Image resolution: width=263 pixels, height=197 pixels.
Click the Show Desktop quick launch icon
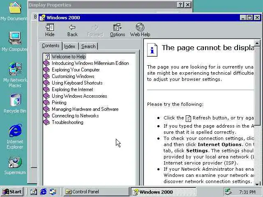[x=33, y=192]
